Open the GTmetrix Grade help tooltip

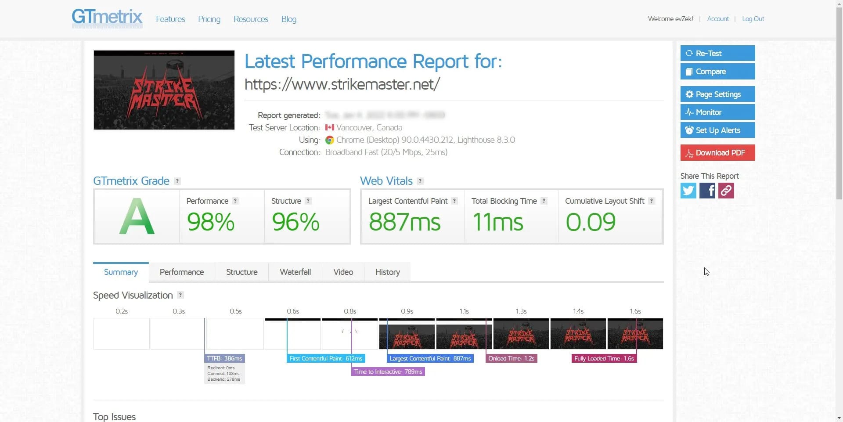pyautogui.click(x=177, y=181)
